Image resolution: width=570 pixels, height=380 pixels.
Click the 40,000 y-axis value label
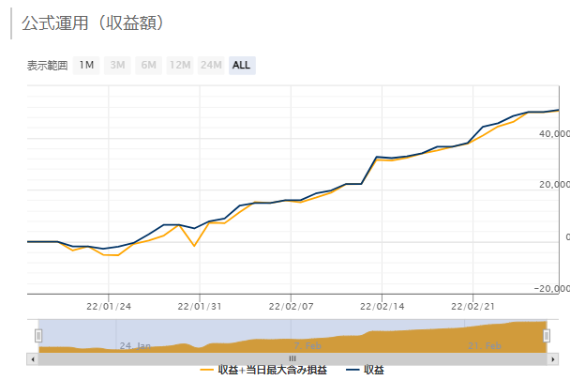pyautogui.click(x=554, y=134)
